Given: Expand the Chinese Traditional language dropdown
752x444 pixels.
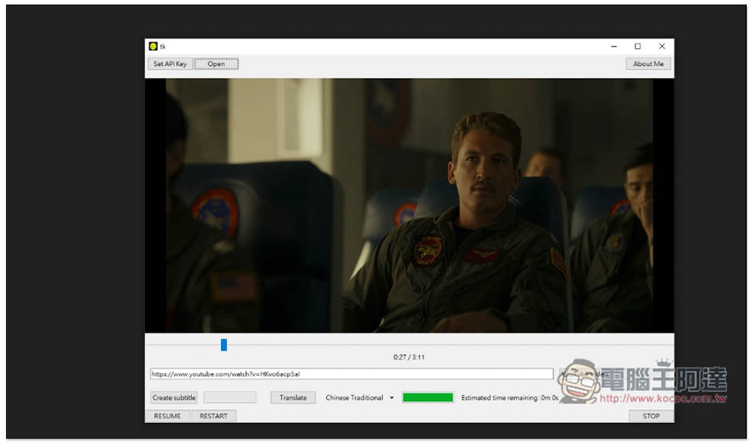Looking at the screenshot, I should click(x=359, y=397).
